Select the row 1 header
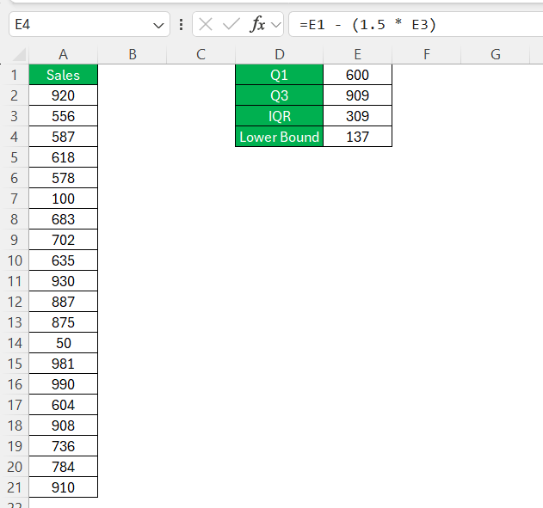Screen dimensions: 543x508 point(14,75)
